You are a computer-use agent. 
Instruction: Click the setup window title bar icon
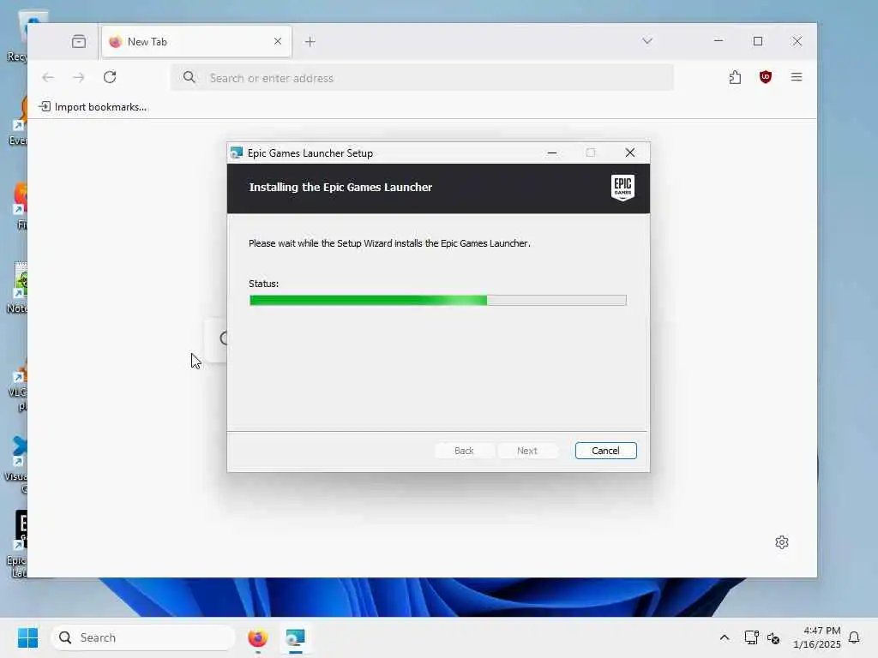point(237,153)
